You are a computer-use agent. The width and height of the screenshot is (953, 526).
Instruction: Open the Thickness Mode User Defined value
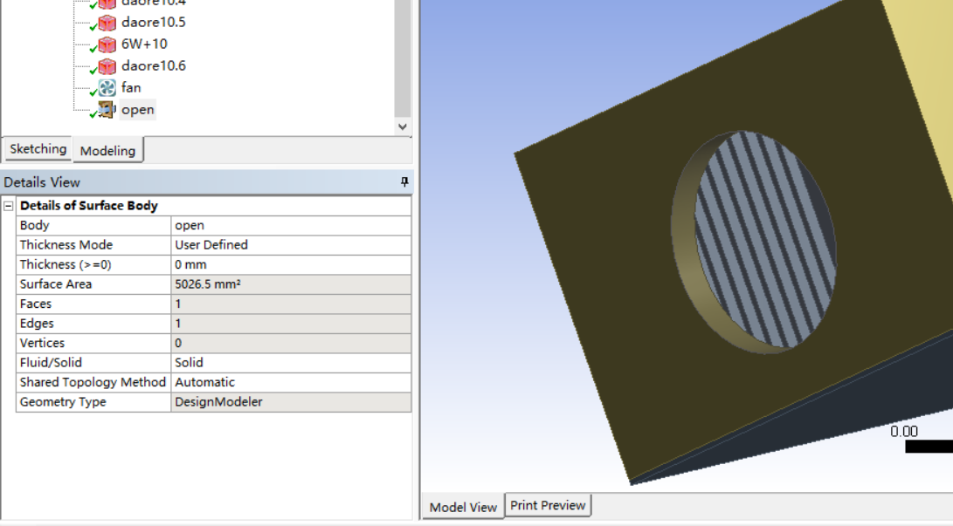tap(290, 245)
